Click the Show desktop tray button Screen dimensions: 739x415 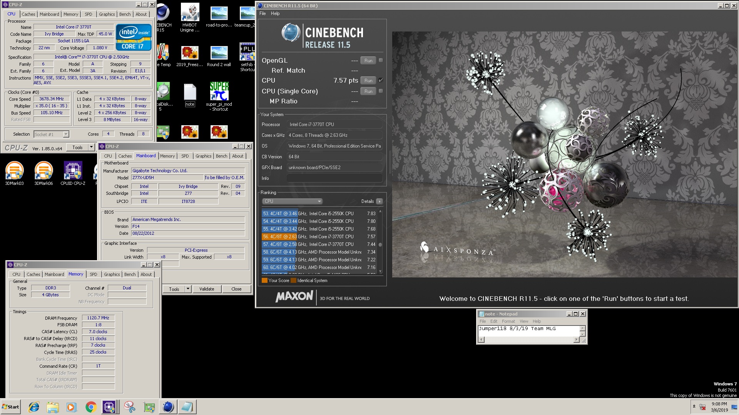[734, 407]
